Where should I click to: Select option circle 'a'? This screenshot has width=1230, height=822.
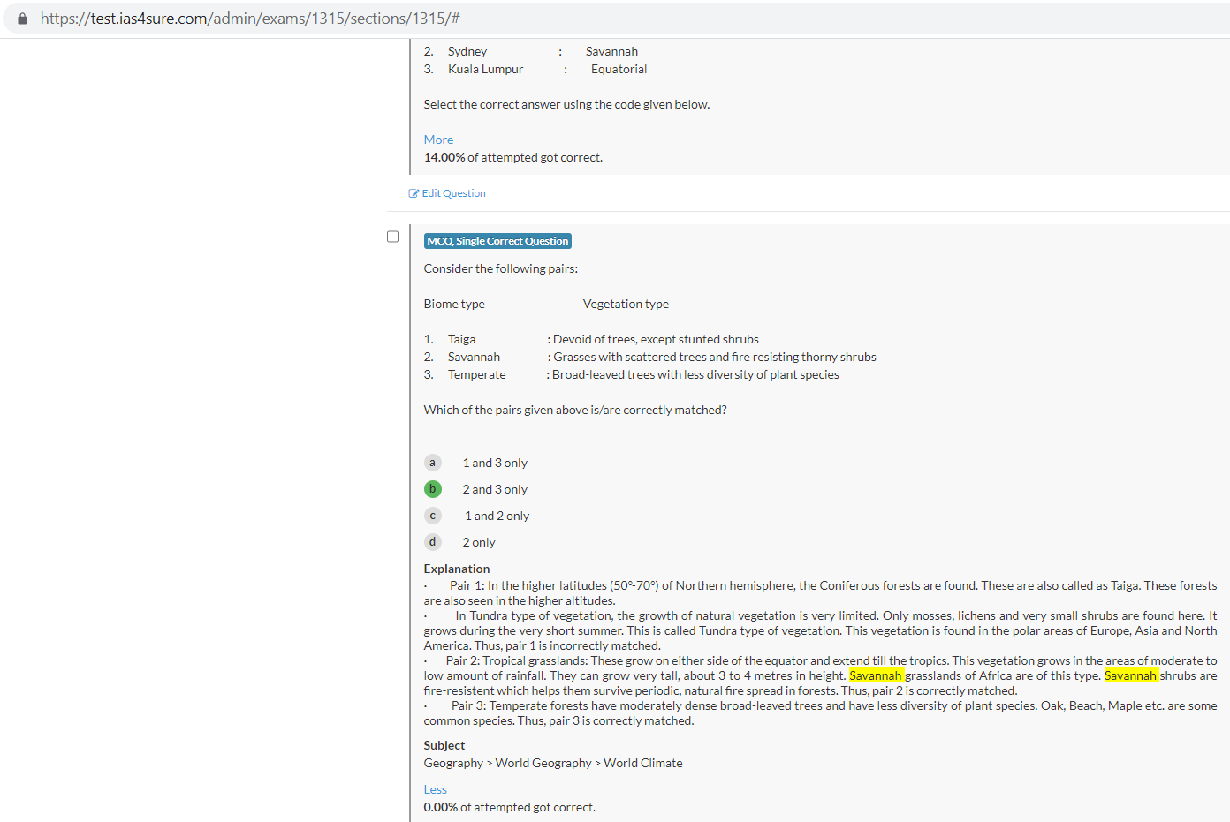point(432,463)
